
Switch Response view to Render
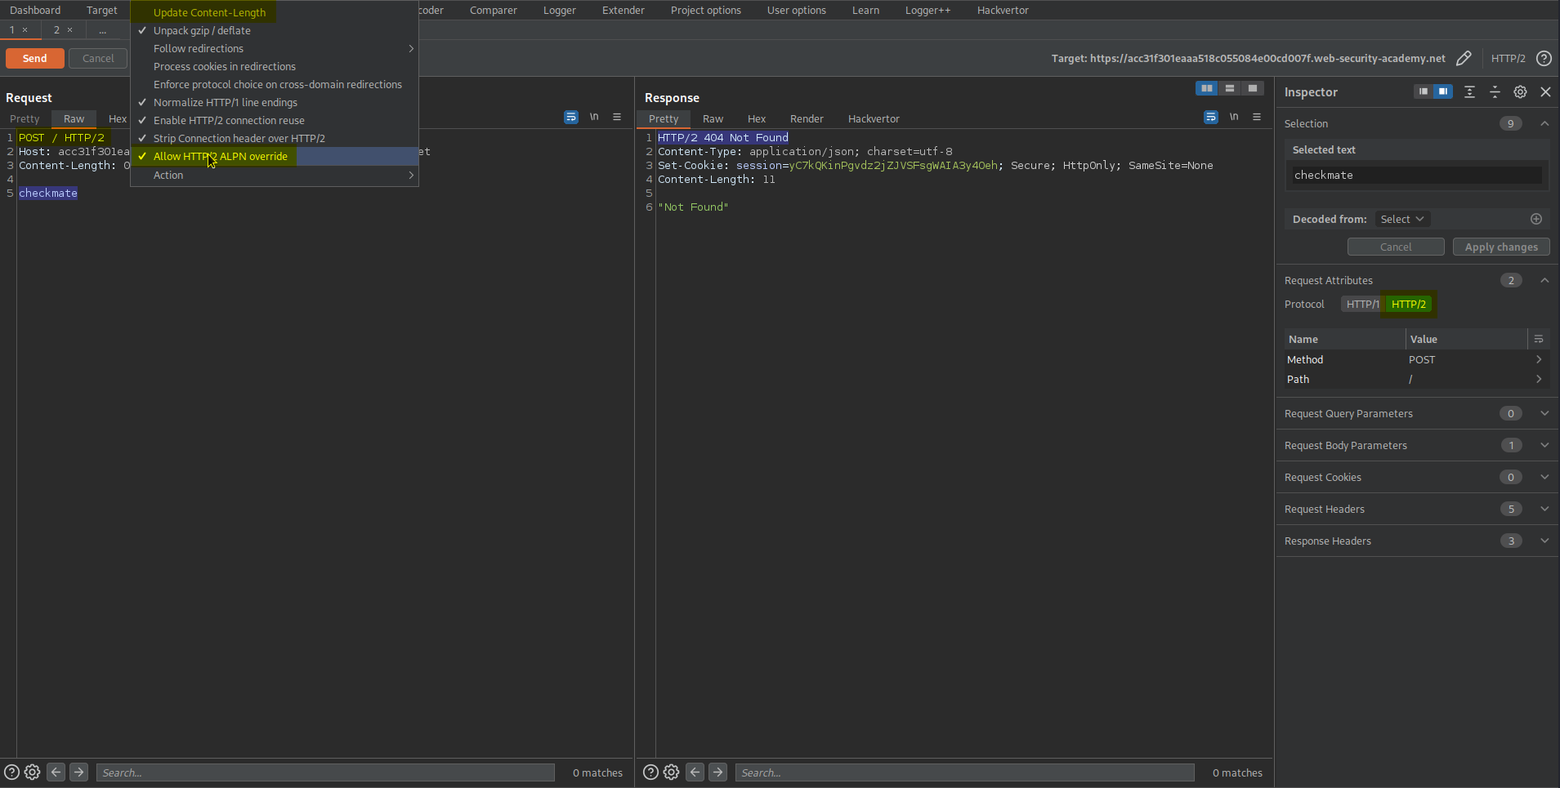807,118
